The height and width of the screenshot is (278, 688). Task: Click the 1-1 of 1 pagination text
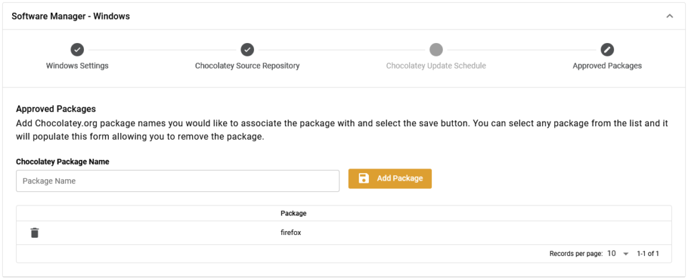tap(648, 253)
